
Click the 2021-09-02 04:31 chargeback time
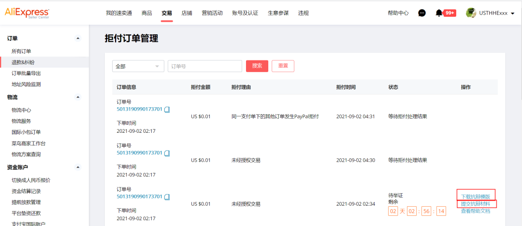pyautogui.click(x=356, y=116)
